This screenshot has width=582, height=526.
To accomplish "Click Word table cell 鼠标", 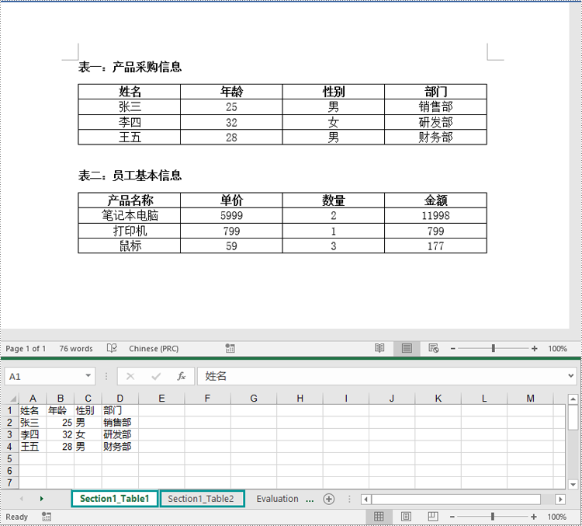I will [x=130, y=246].
